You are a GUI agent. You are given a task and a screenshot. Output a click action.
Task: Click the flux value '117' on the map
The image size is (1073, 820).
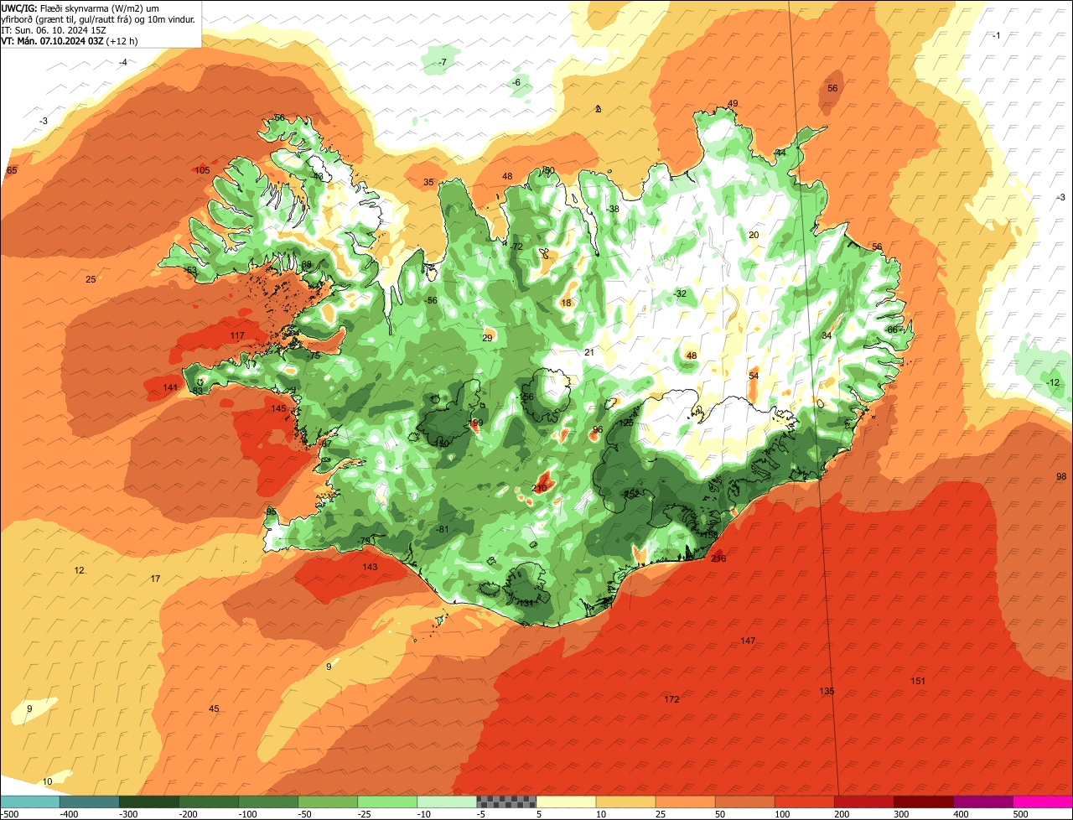[x=237, y=335]
